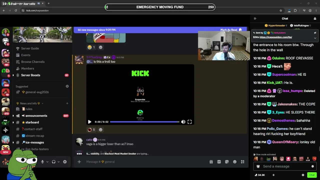Open the Discord sticker picker

(x=227, y=162)
